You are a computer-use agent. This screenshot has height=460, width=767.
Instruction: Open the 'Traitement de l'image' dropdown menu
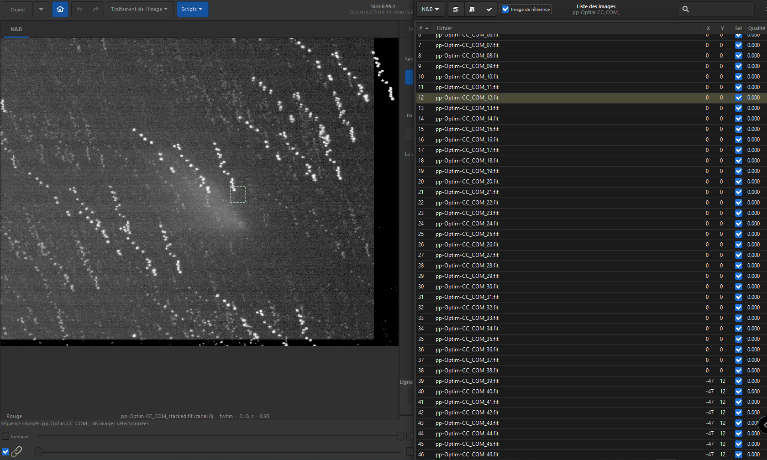click(140, 9)
